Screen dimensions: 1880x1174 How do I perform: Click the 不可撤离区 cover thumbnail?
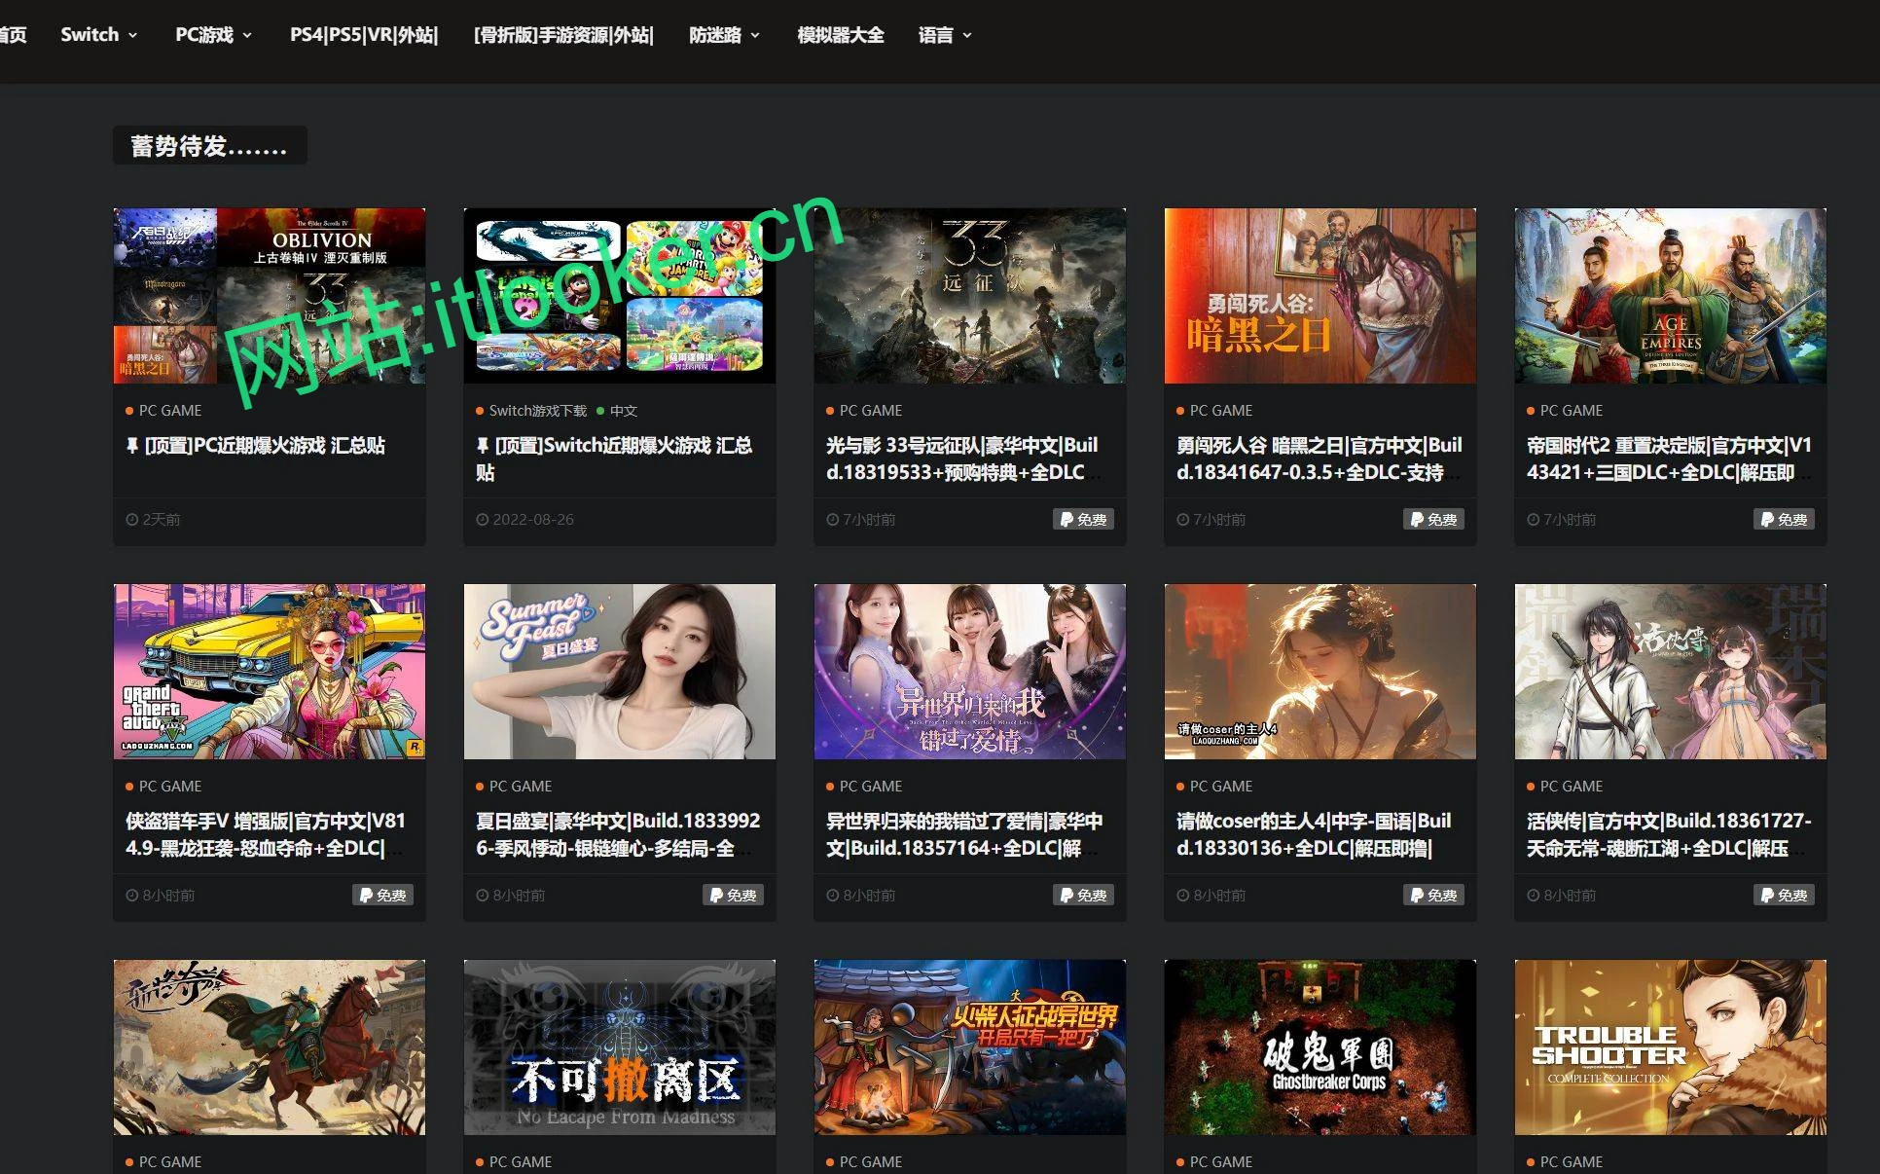point(620,1047)
